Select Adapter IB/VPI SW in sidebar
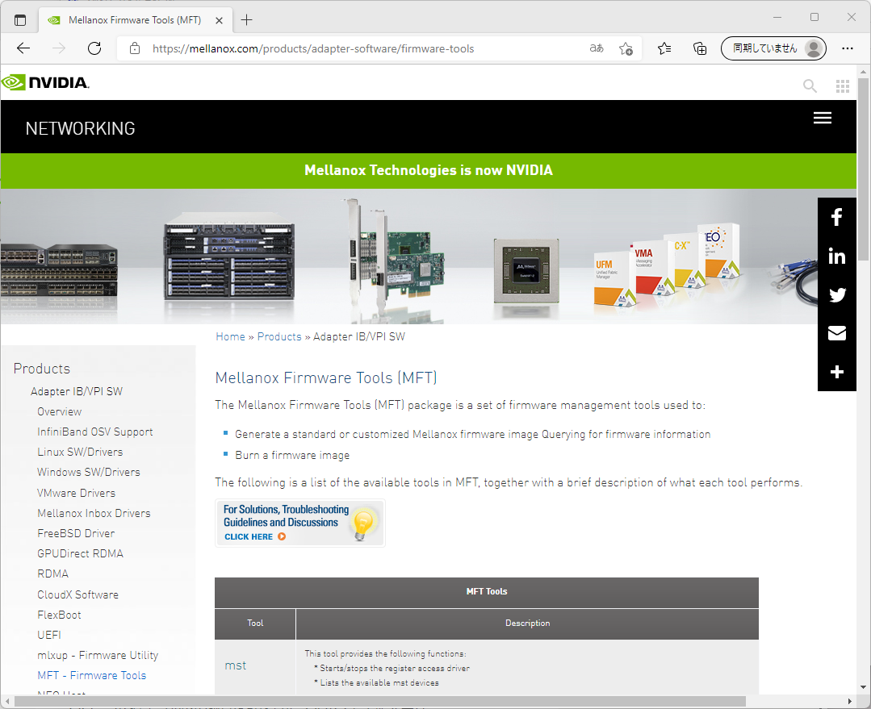This screenshot has width=871, height=709. [x=77, y=391]
